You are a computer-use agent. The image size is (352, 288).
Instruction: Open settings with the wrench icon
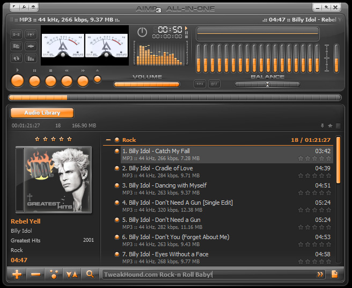[24, 7]
